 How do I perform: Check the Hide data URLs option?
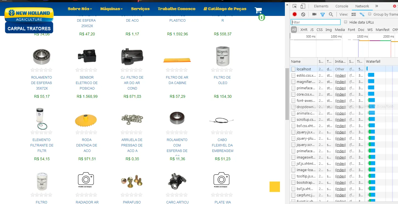pyautogui.click(x=346, y=22)
